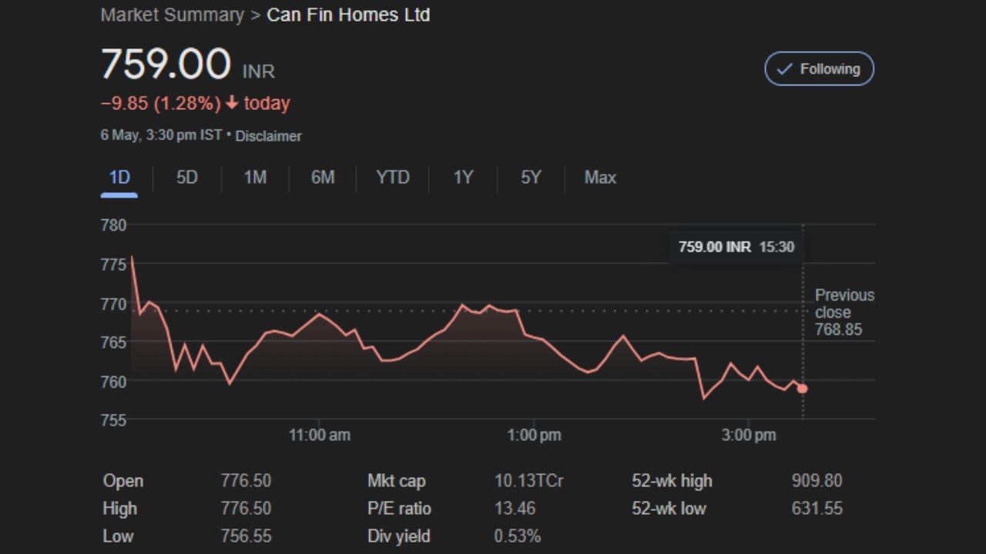The width and height of the screenshot is (986, 554).
Task: Open the Market Summary breadcrumb link
Action: click(173, 15)
